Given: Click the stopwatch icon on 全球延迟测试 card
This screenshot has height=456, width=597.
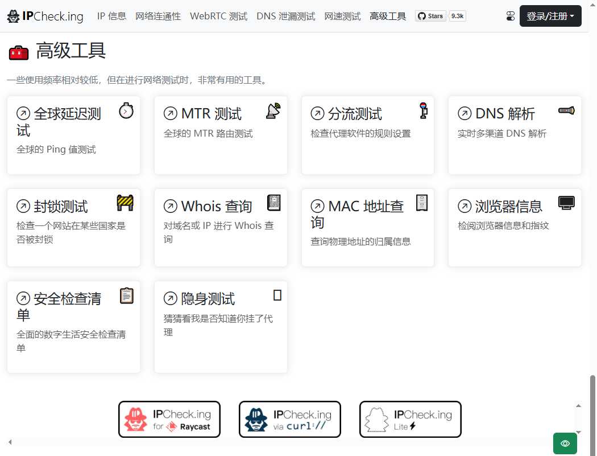Looking at the screenshot, I should click(x=126, y=111).
